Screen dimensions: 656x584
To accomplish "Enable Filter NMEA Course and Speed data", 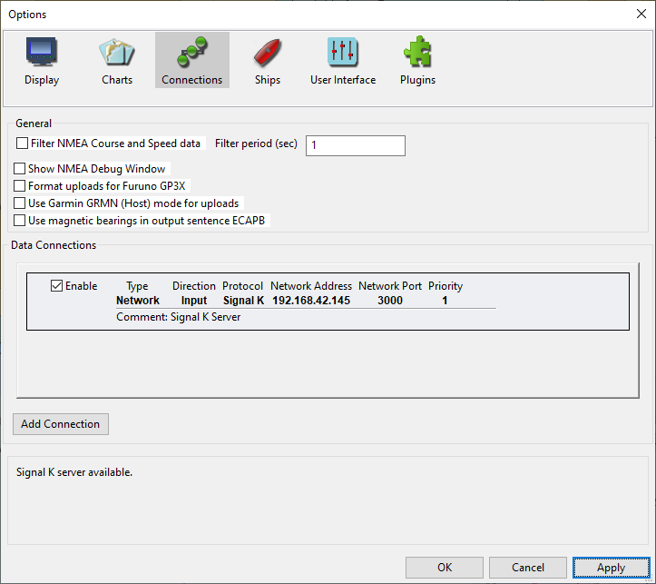I will point(23,144).
